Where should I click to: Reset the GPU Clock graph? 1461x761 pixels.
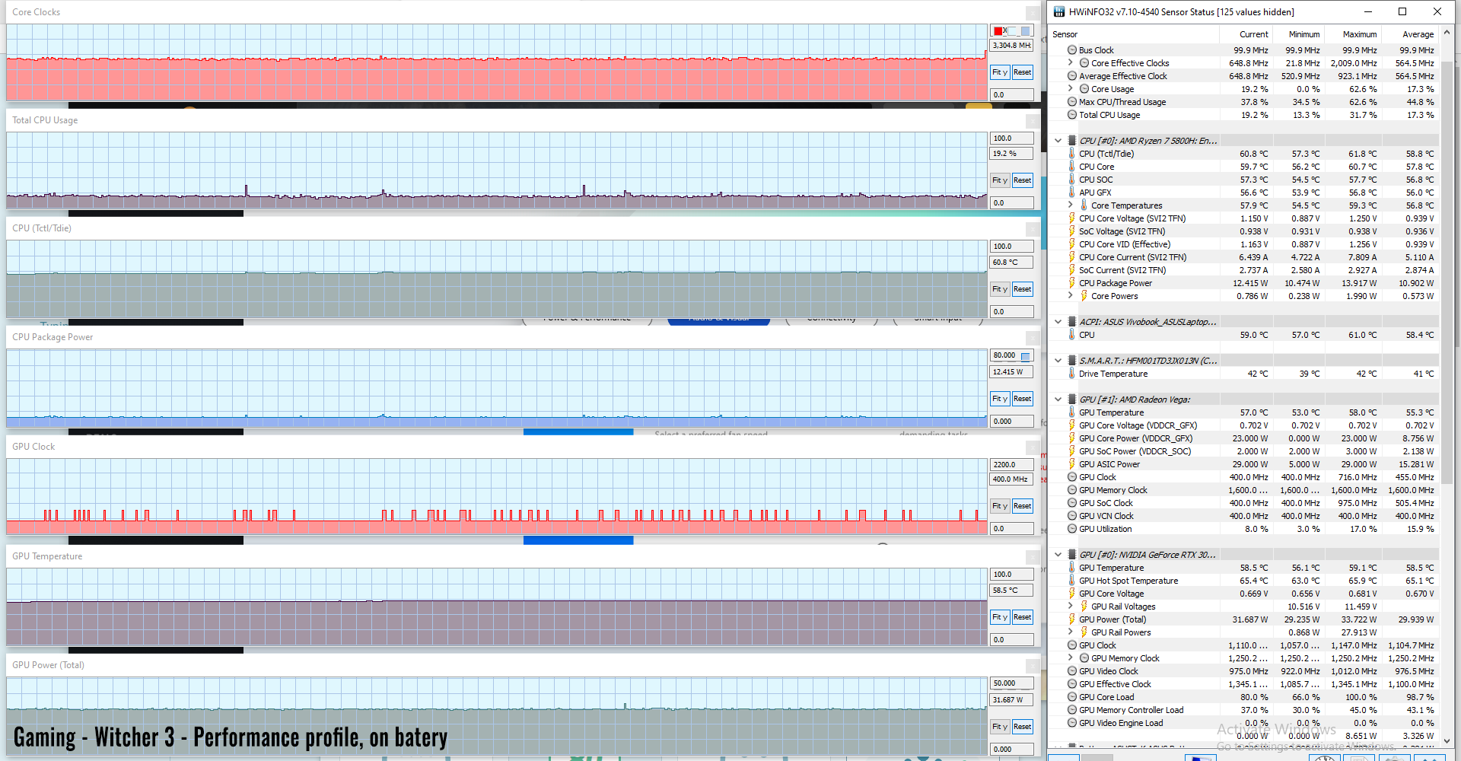click(1022, 506)
